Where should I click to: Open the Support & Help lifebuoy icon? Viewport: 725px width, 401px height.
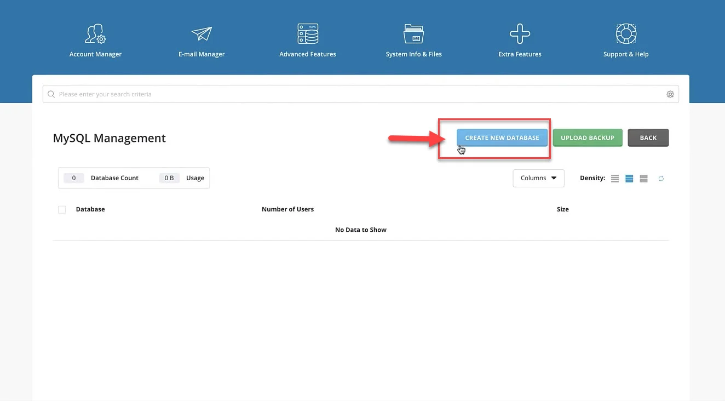626,34
